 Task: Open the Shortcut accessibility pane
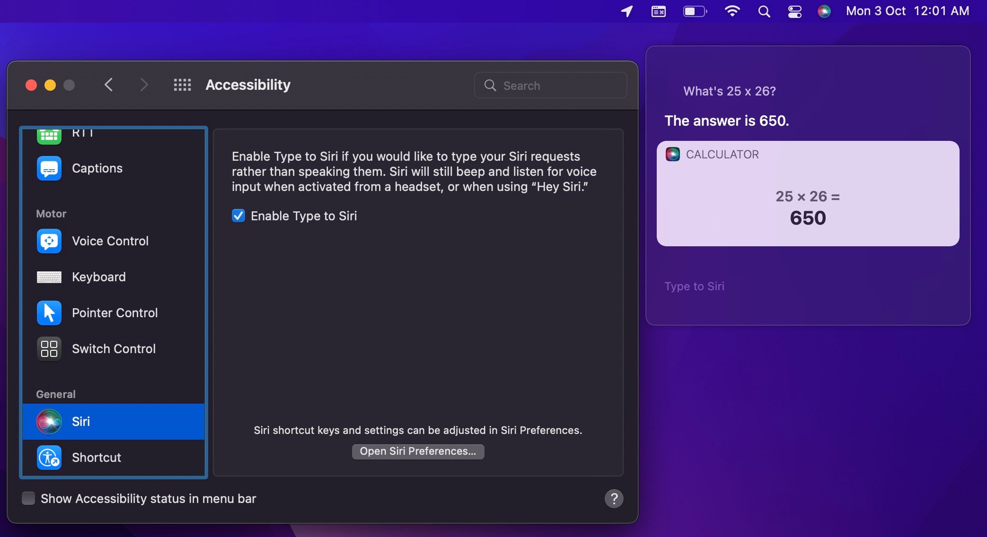(x=114, y=458)
